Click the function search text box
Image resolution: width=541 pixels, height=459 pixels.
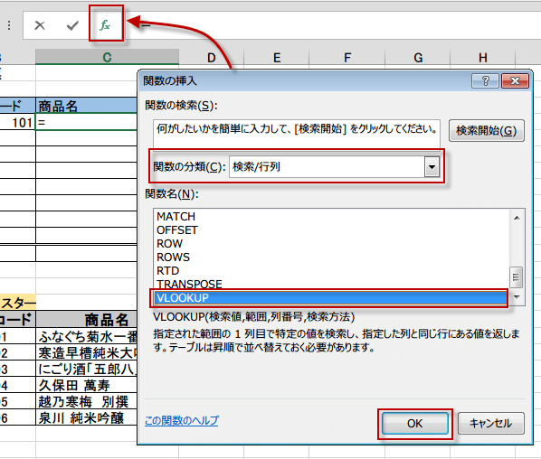click(297, 134)
